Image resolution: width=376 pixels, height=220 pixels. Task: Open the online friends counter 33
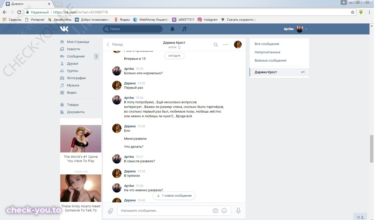pos(360,217)
